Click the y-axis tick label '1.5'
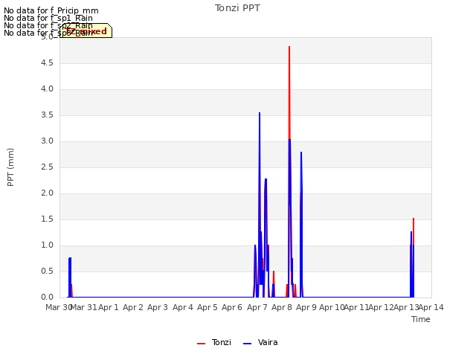476x357 pixels. (x=48, y=219)
